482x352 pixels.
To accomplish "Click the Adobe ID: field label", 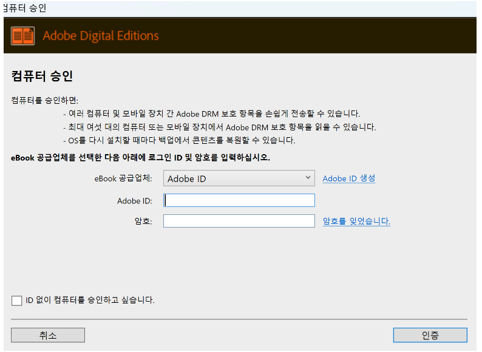I will pyautogui.click(x=135, y=201).
